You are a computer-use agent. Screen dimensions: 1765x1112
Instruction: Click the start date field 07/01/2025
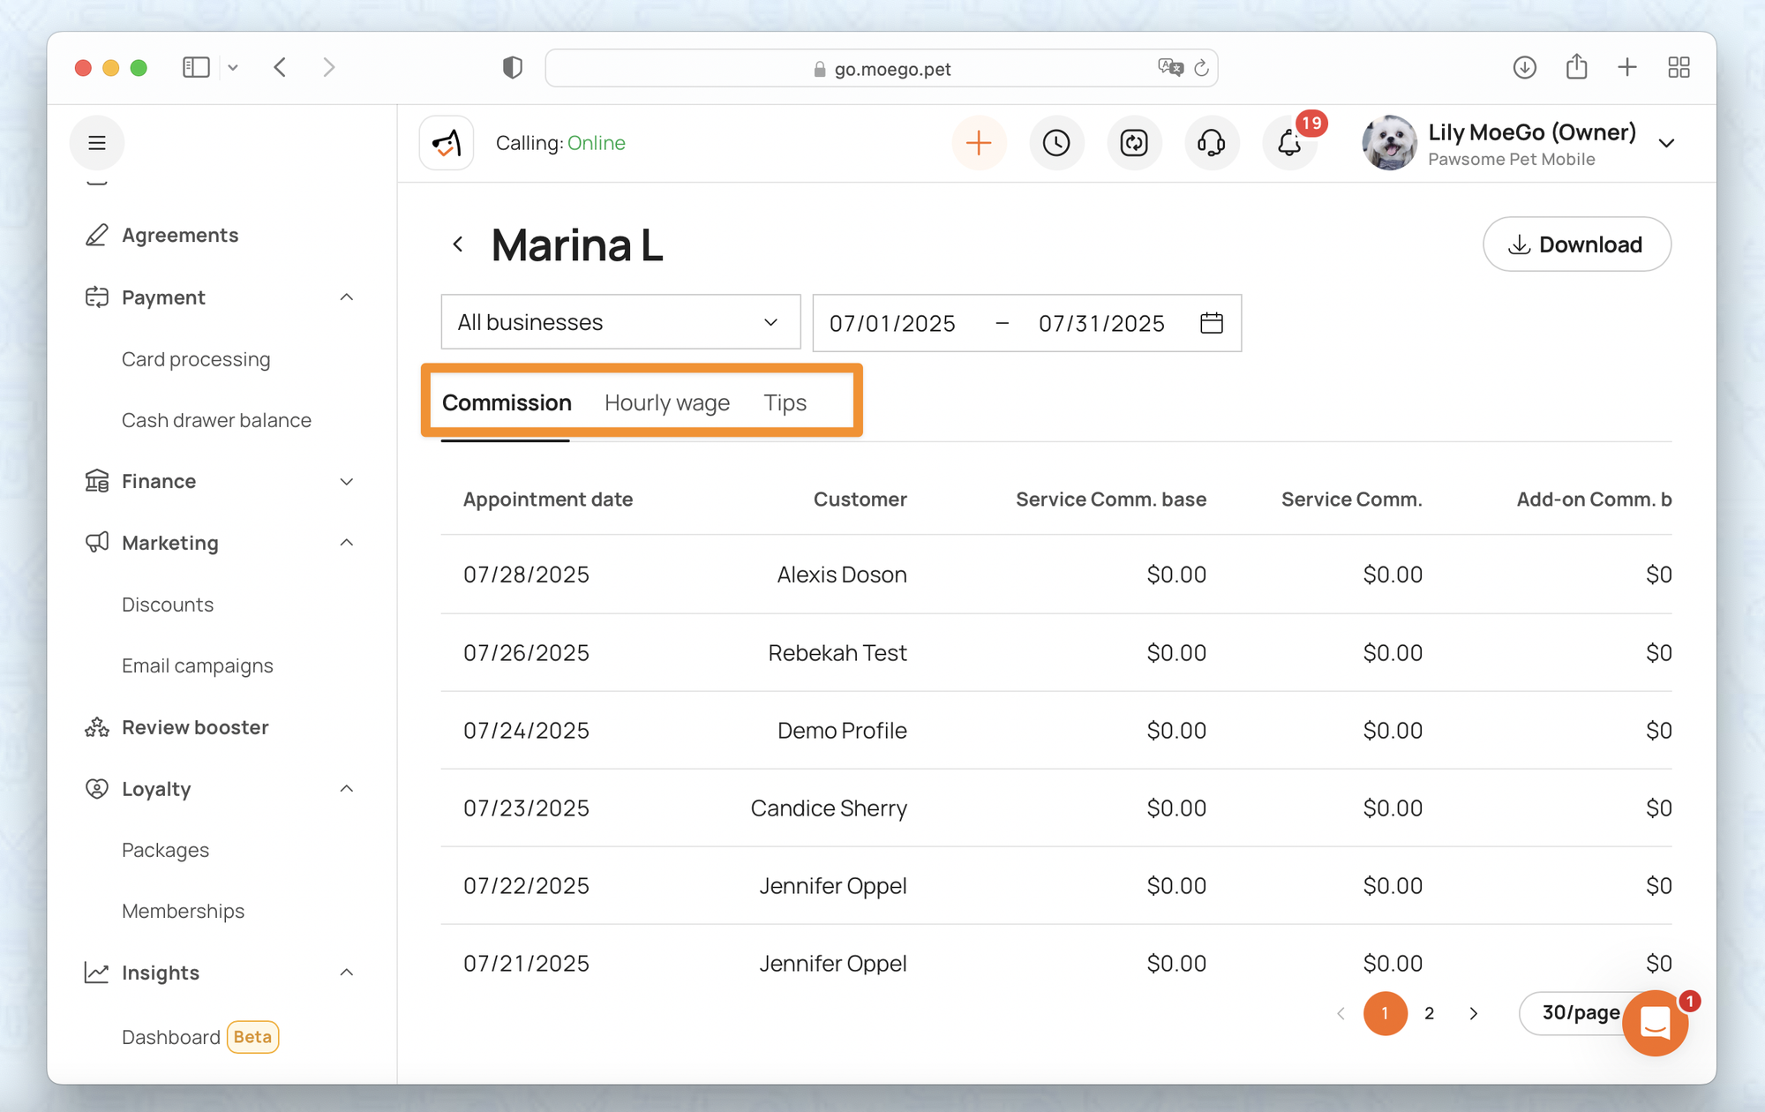click(892, 324)
